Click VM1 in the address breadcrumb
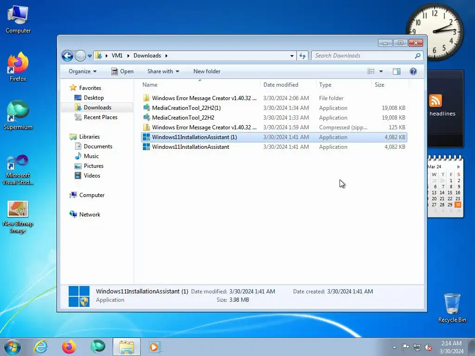Viewport: 475px width, 356px height. click(117, 56)
